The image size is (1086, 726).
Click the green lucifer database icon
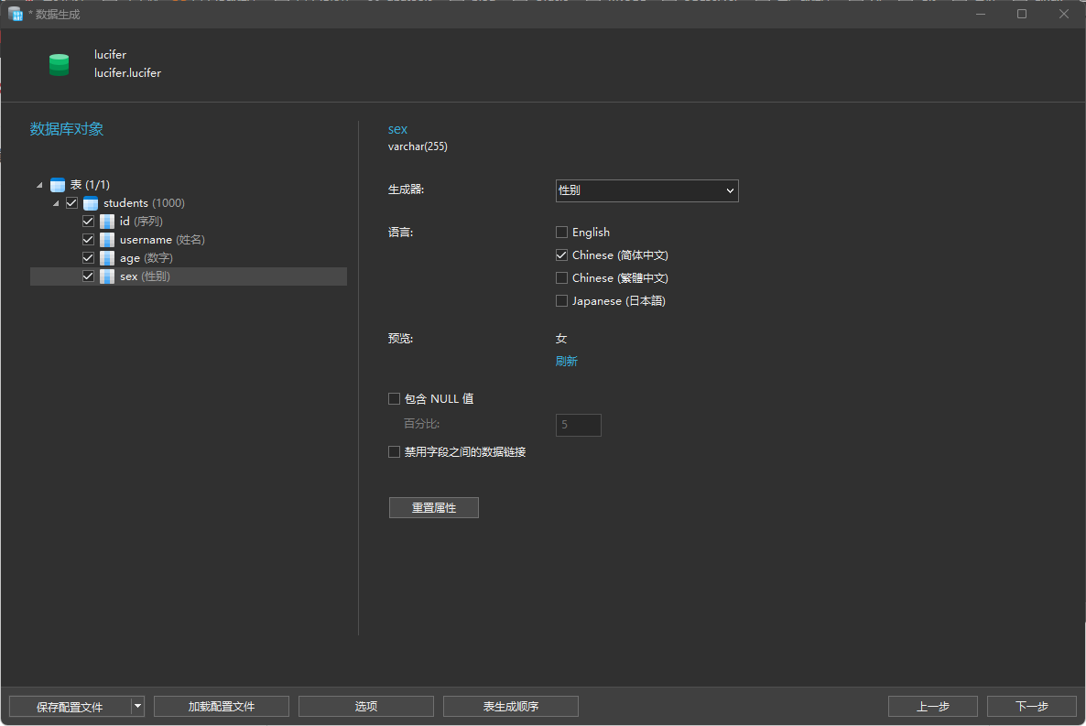[x=59, y=64]
